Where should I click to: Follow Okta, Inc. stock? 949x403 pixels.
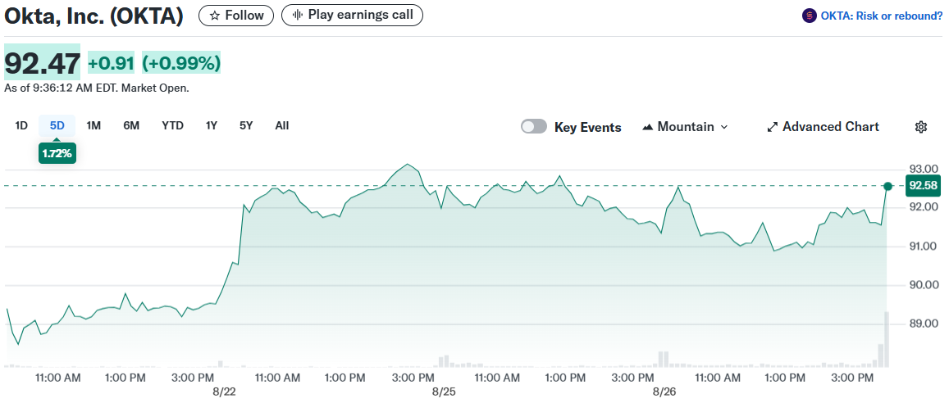pos(236,15)
